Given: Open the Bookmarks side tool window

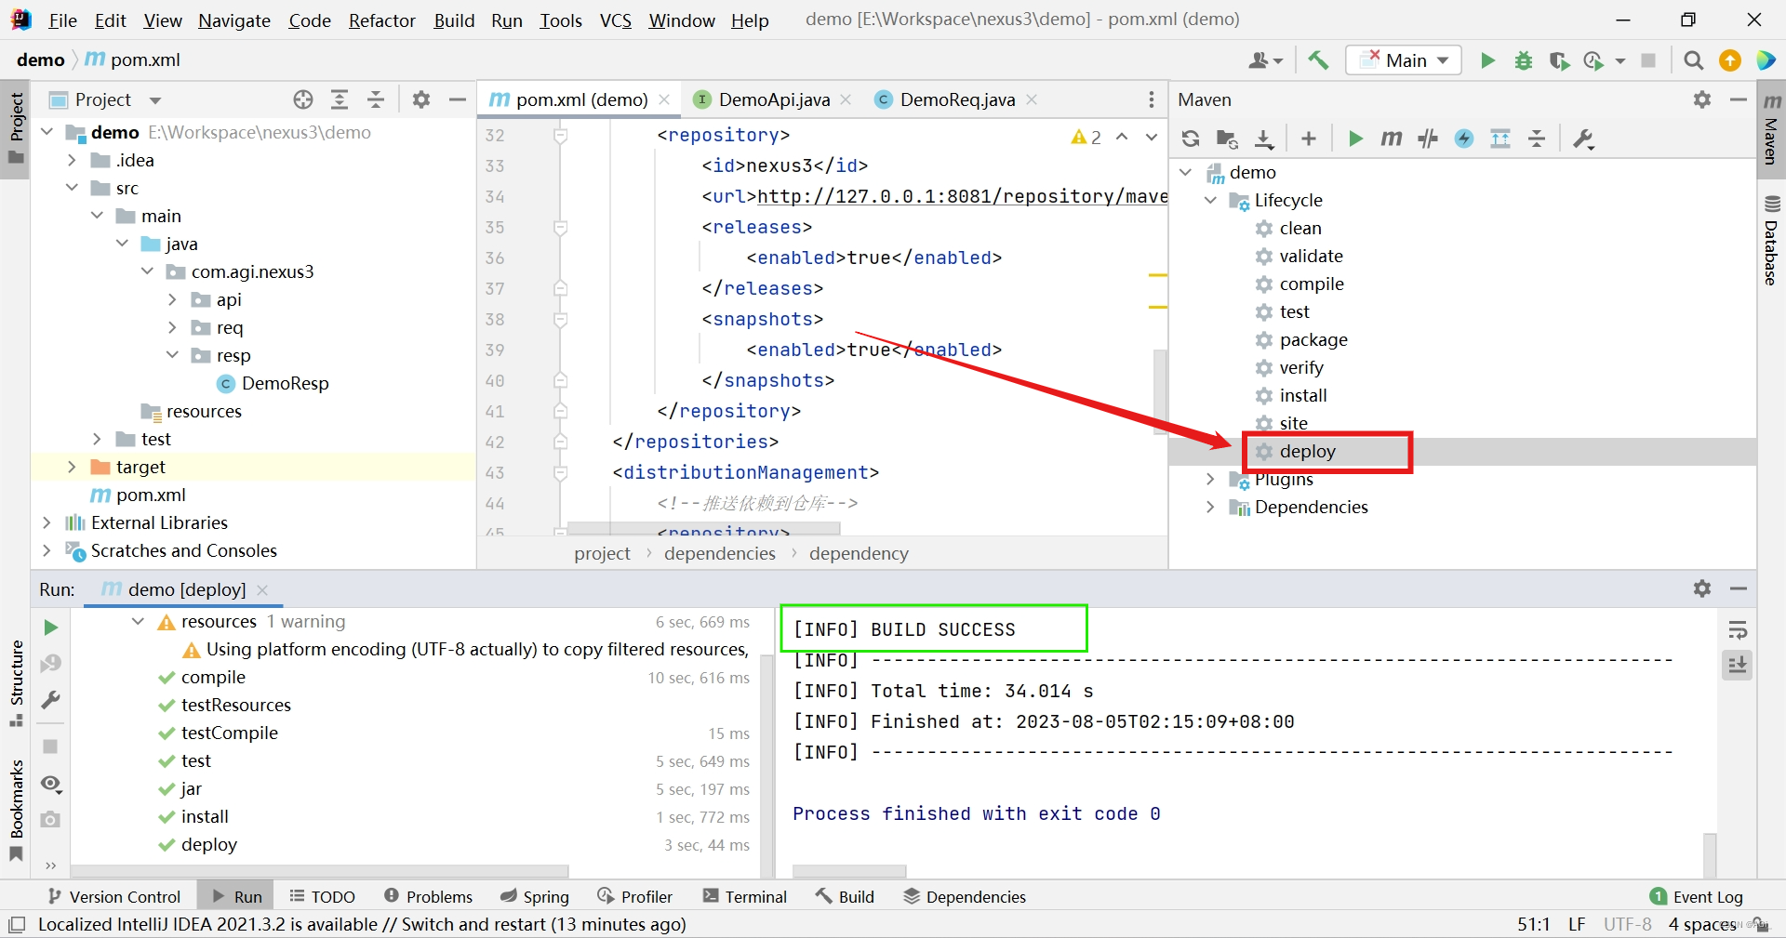Looking at the screenshot, I should click(17, 809).
